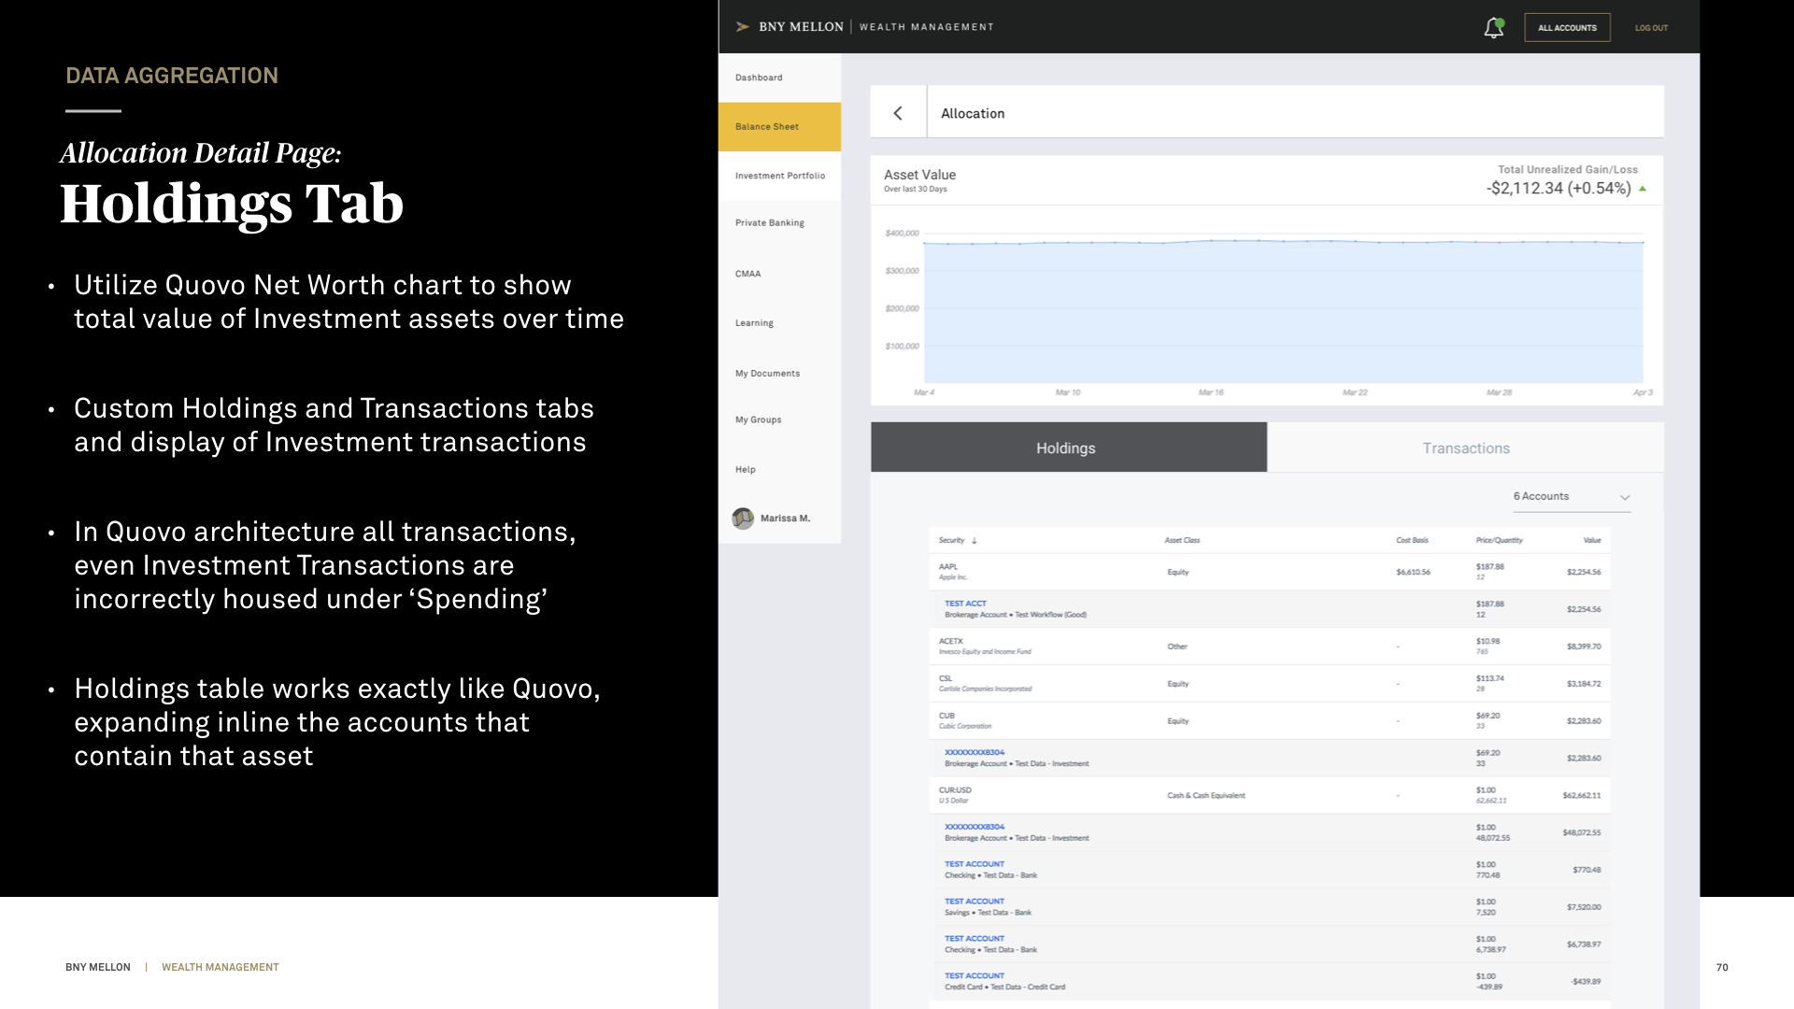Click the Total Unrealized Gain/Loss amount
Viewport: 1794px width, 1009px height.
pyautogui.click(x=1559, y=189)
